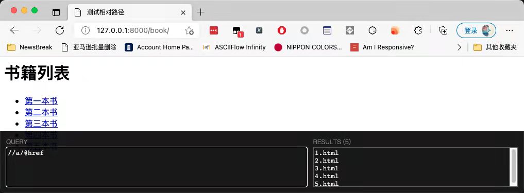Open the tab actions sidebar icon
The width and height of the screenshot is (524, 193).
(56, 13)
